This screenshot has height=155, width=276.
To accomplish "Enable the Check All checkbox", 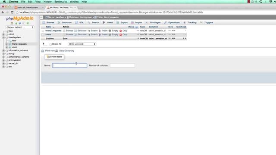I will 50,44.
